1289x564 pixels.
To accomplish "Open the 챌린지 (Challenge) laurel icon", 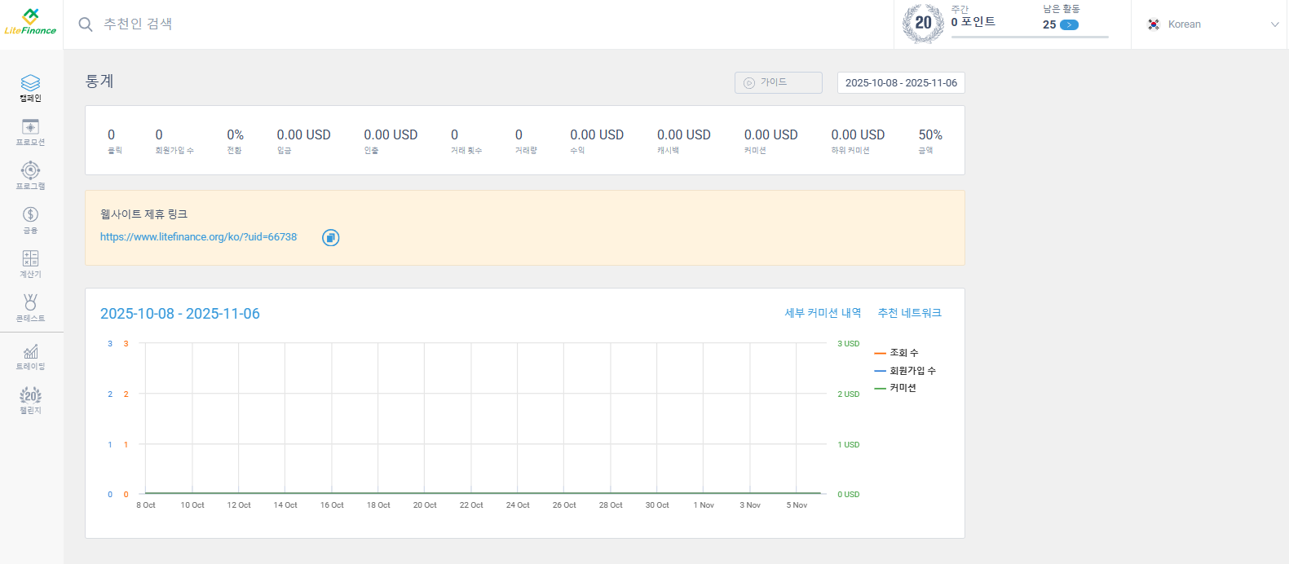I will click(30, 400).
